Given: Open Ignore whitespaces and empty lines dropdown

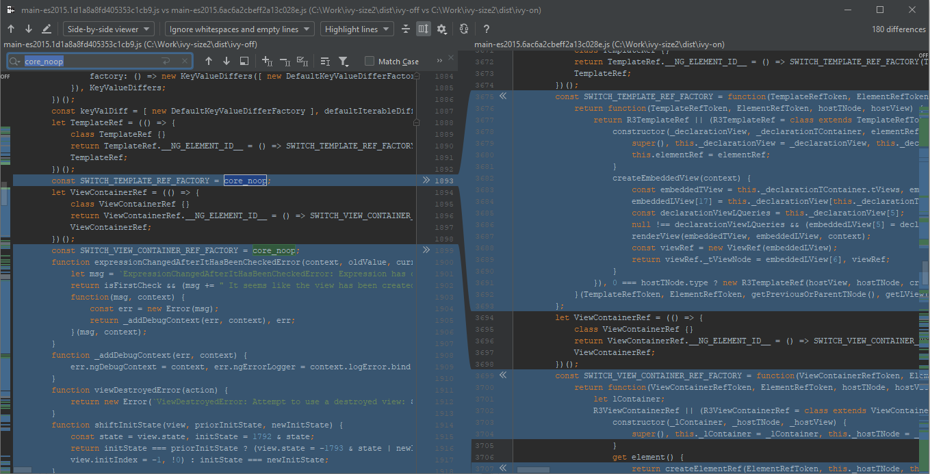Looking at the screenshot, I should [240, 29].
